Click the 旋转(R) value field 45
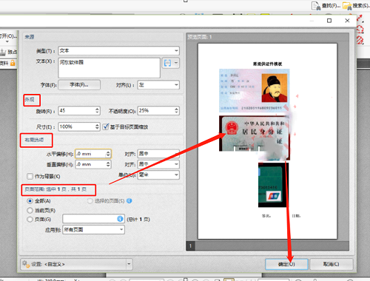This screenshot has height=281, width=370. (77, 111)
